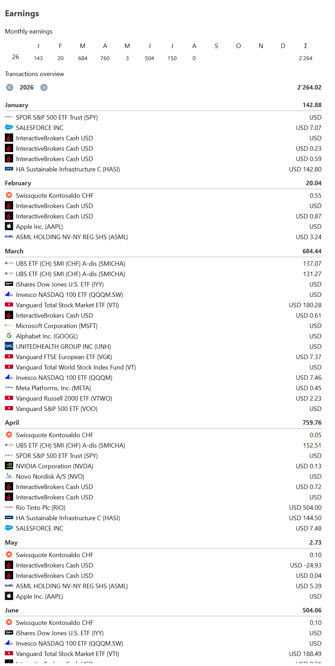Click Swissquote icon in February section
The width and height of the screenshot is (335, 666).
point(9,195)
